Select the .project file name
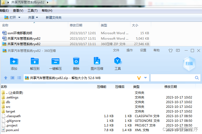 tap(12, 125)
